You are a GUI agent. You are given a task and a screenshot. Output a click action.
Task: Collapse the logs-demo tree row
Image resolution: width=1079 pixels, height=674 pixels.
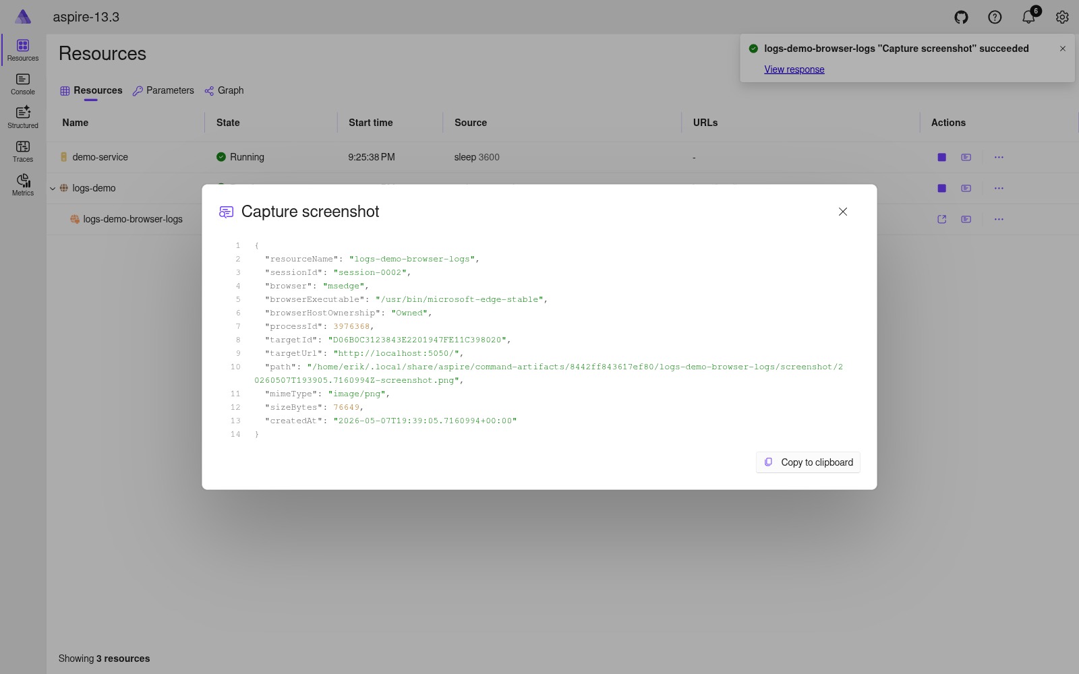[x=53, y=189]
